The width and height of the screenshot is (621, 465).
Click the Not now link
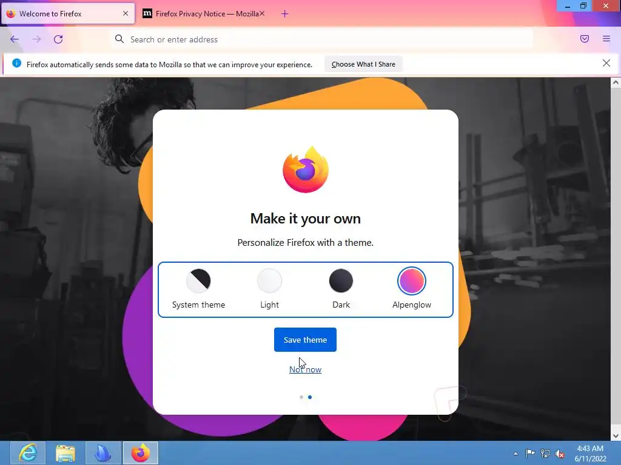click(306, 369)
